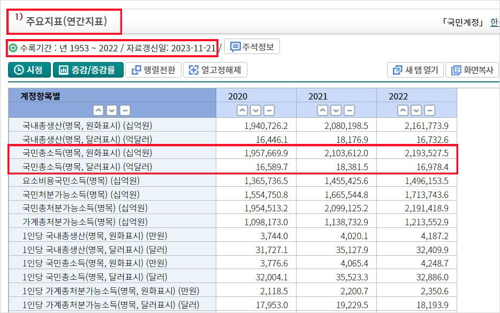Click the cell value 2,103,612.0
Image resolution: width=500 pixels, height=313 pixels.
[x=346, y=154]
